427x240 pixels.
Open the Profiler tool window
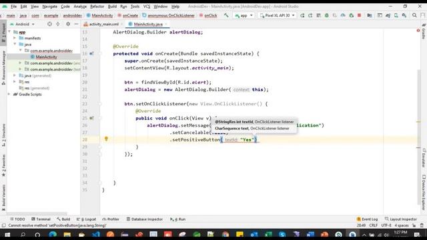tap(111, 219)
